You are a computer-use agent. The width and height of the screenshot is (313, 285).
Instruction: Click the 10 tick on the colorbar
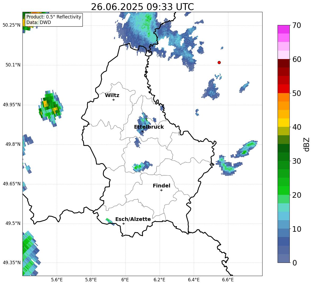pos(297,229)
